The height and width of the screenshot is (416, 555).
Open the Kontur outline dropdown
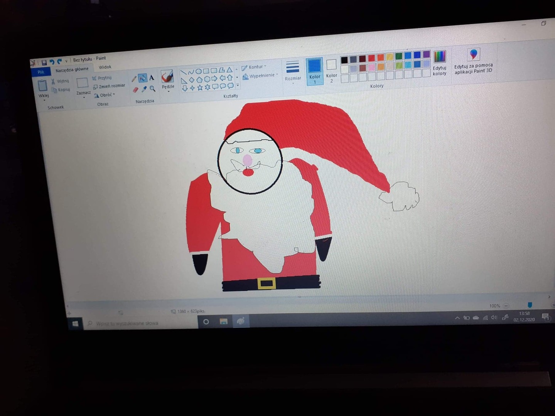click(x=254, y=67)
